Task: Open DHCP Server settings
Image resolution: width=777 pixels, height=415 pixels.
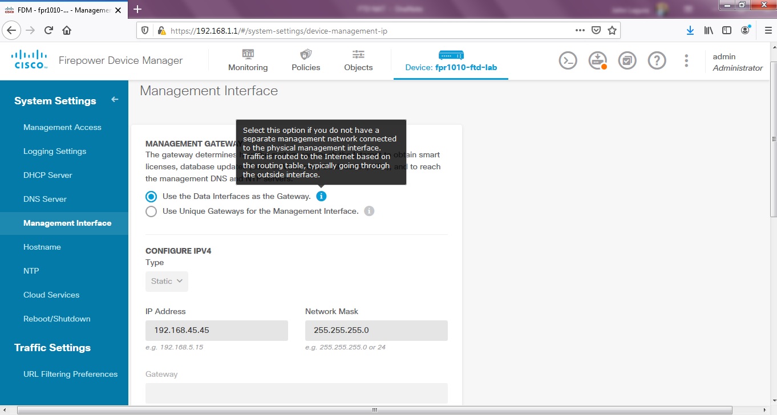Action: tap(48, 175)
